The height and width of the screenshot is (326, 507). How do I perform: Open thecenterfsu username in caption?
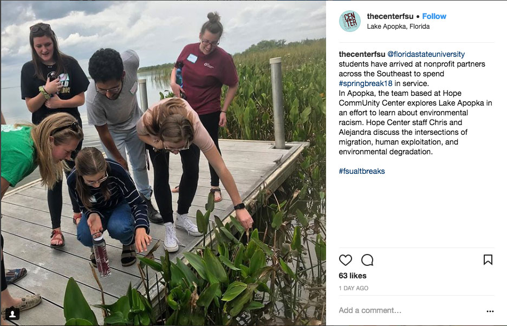(362, 54)
